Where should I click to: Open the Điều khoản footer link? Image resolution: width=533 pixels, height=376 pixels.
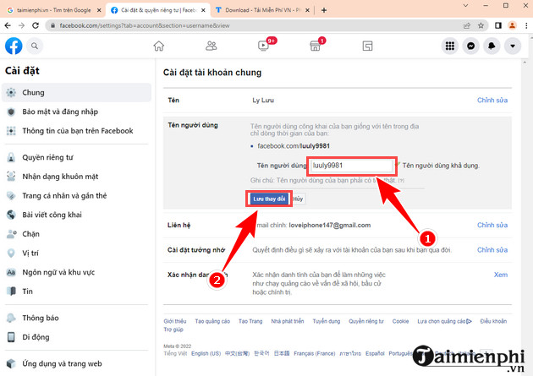tap(493, 321)
